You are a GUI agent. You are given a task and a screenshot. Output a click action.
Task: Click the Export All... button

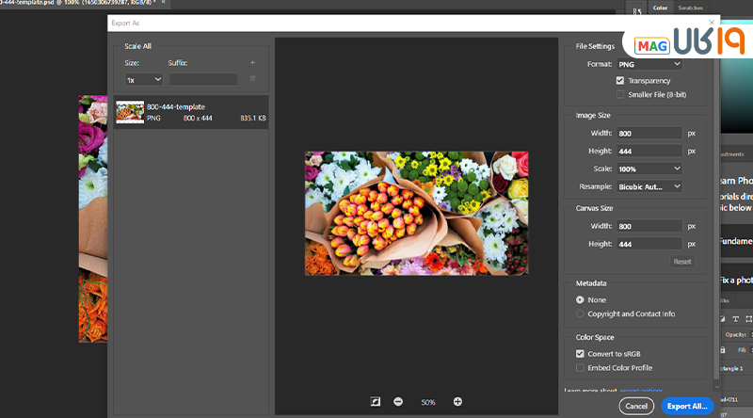point(687,406)
